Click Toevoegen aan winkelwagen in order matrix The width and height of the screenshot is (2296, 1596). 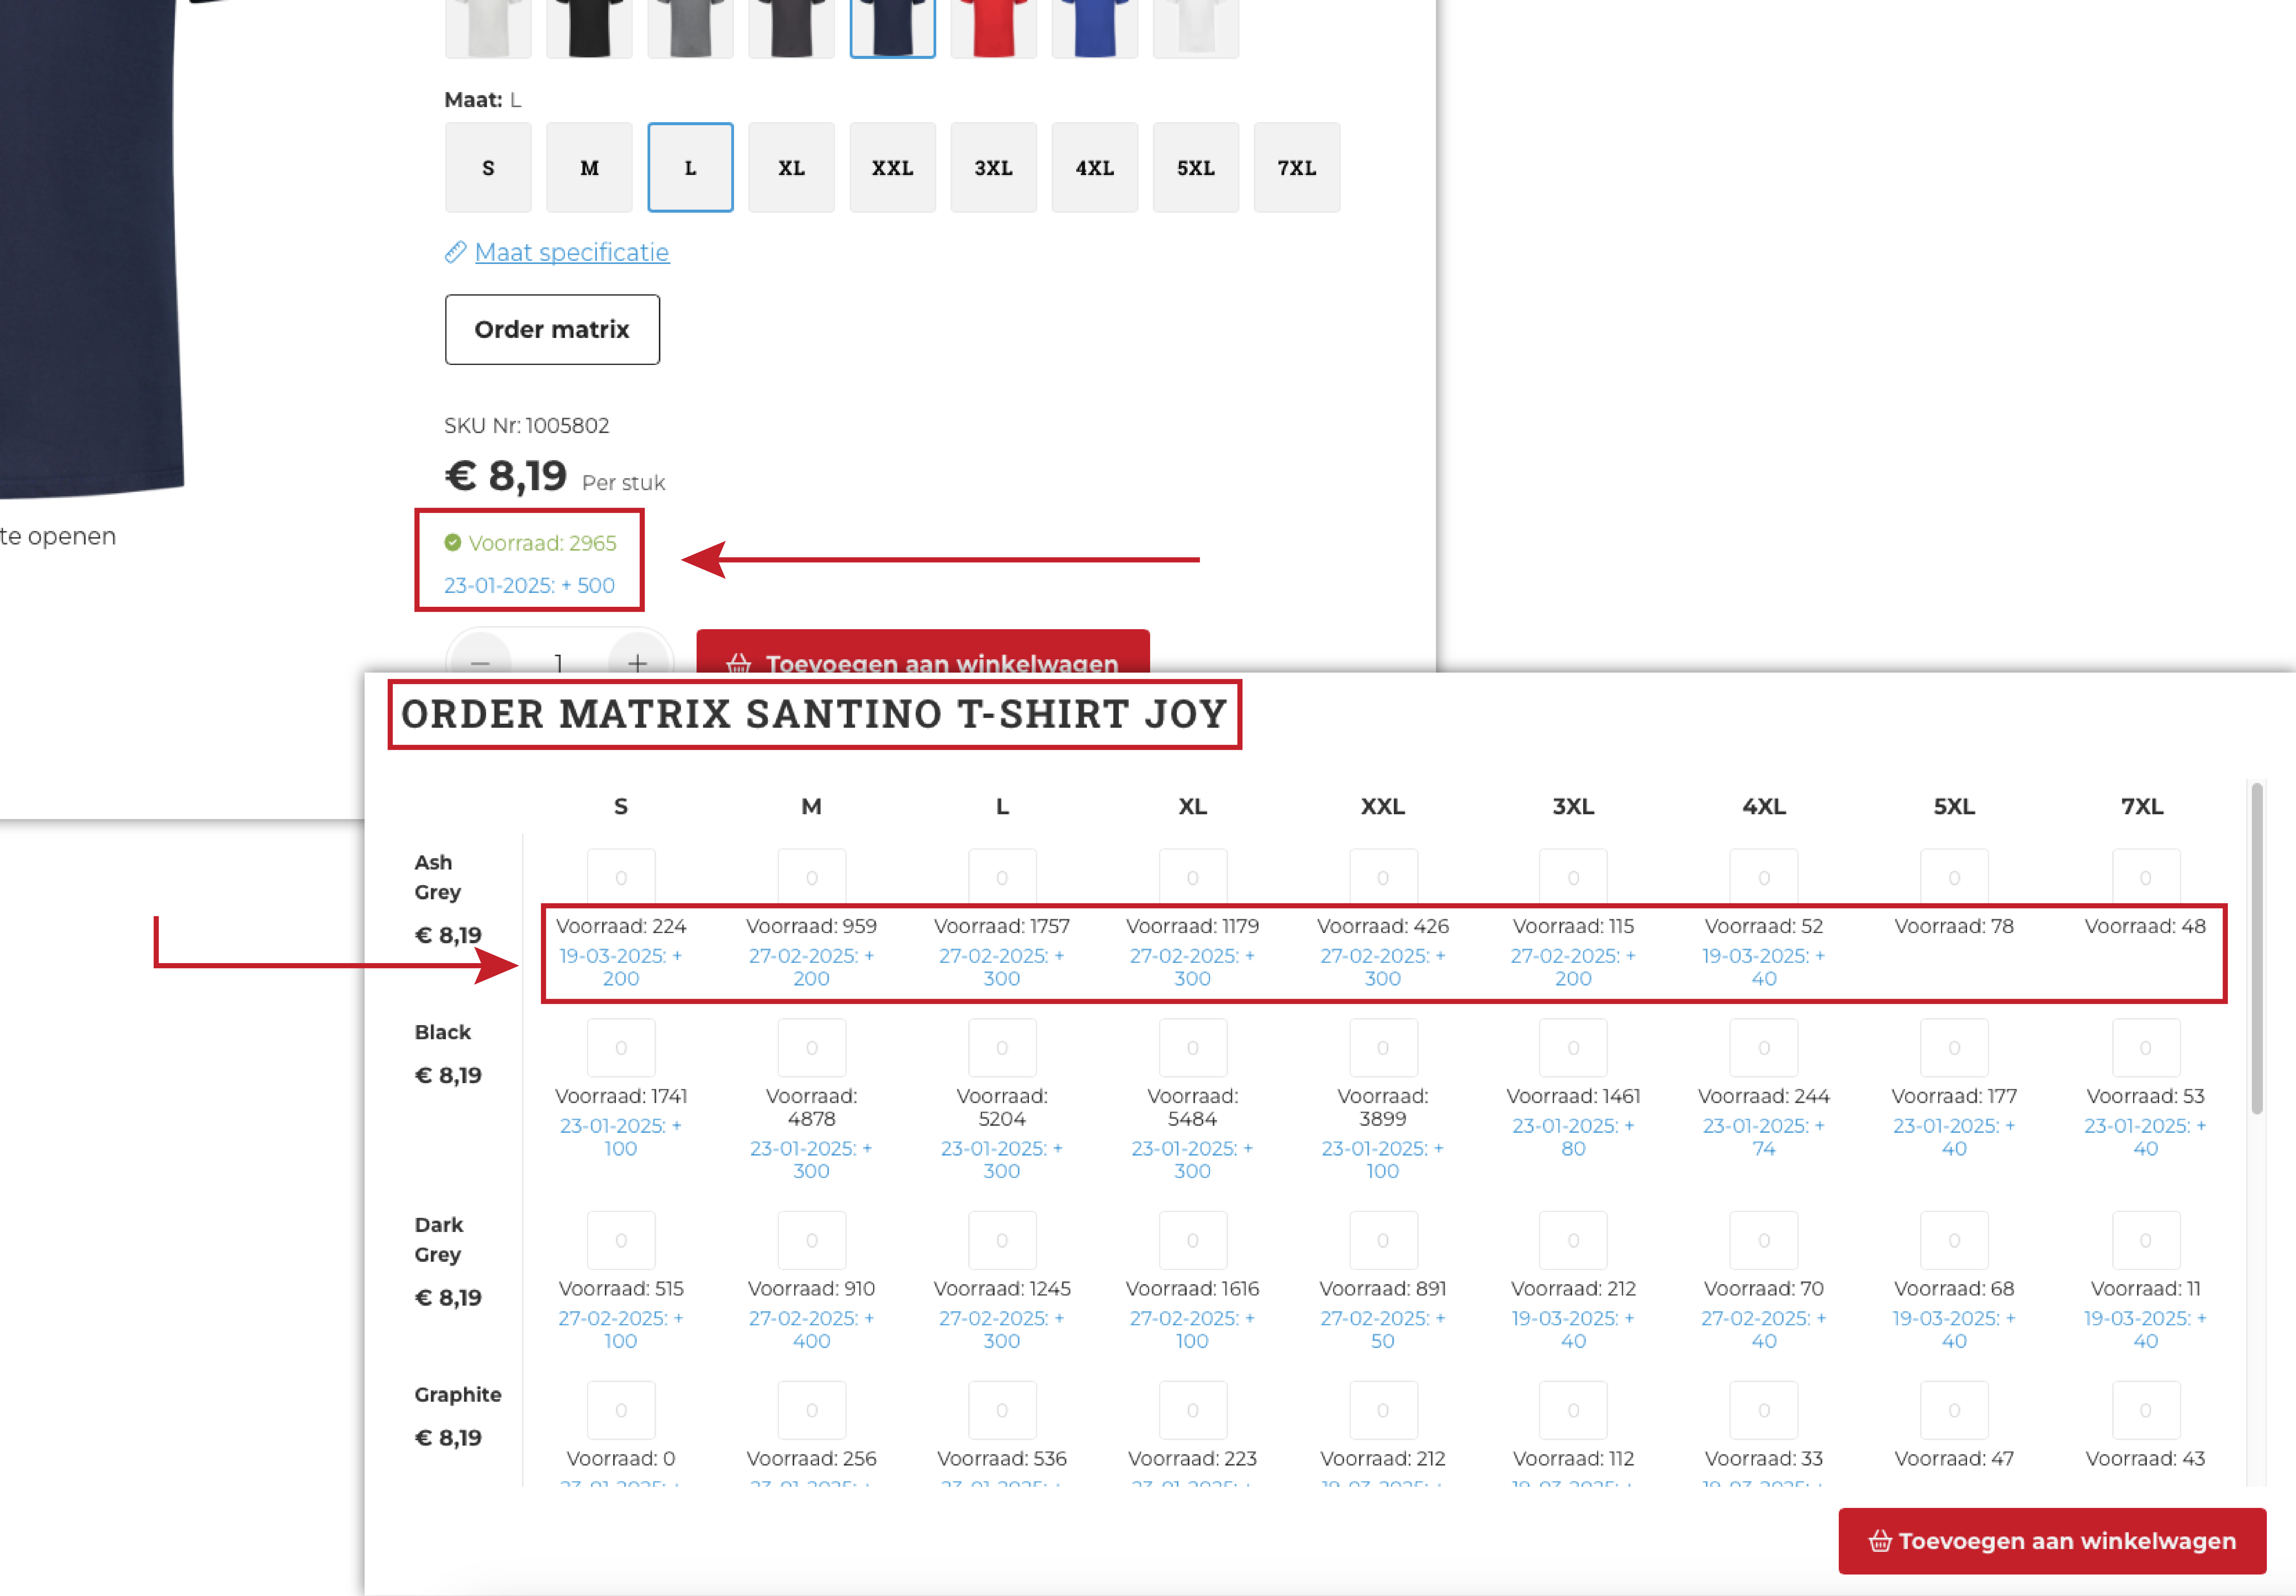2052,1541
